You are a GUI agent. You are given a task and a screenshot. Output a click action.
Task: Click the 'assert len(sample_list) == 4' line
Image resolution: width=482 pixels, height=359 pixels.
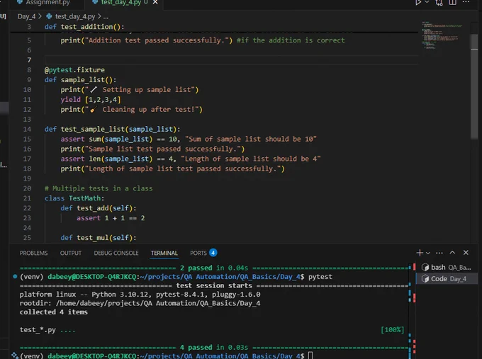pyautogui.click(x=191, y=159)
